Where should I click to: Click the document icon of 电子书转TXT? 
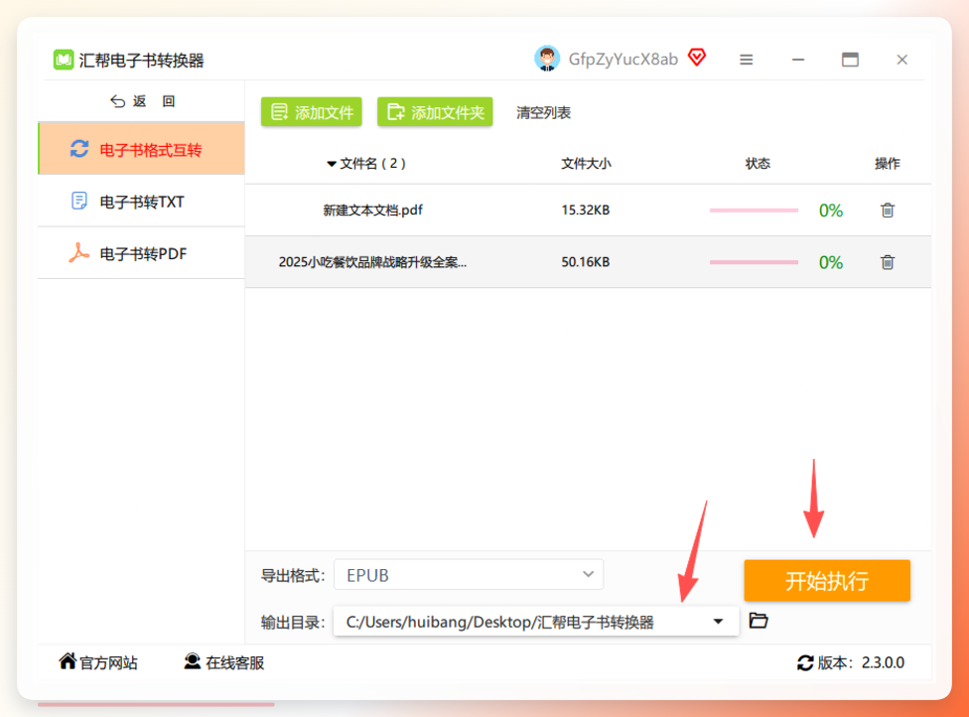tap(79, 201)
